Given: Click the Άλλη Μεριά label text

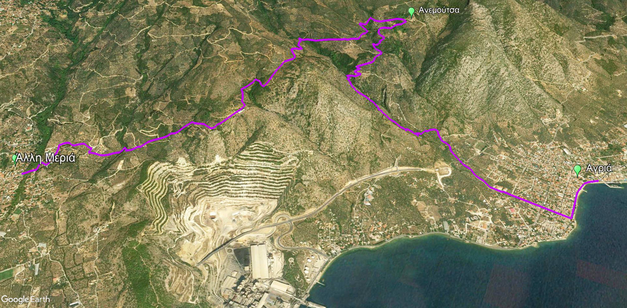Looking at the screenshot, I should (x=46, y=158).
